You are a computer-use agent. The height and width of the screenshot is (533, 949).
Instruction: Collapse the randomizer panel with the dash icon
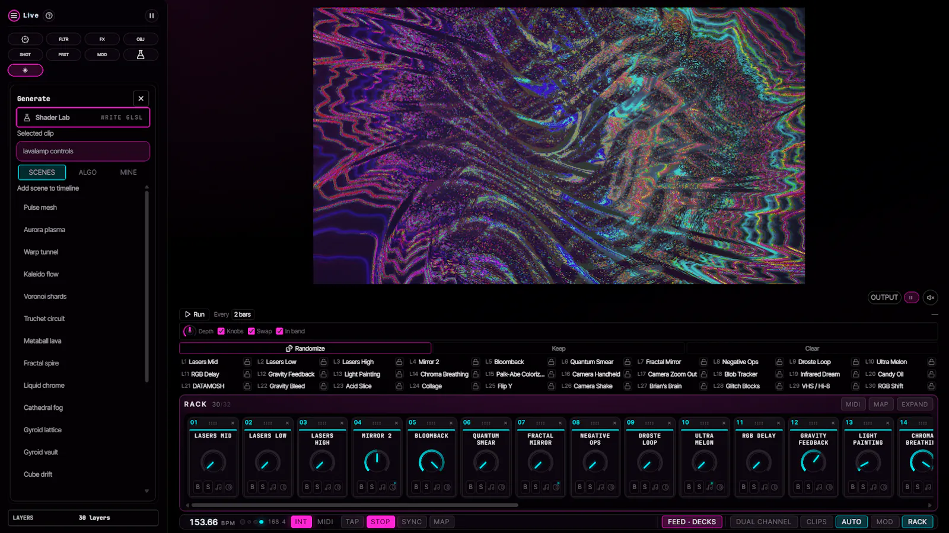point(935,314)
